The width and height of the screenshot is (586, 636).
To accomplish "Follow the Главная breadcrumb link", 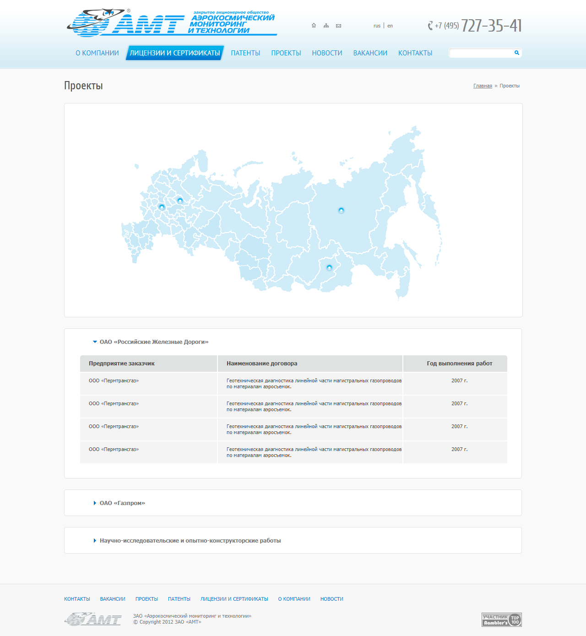I will 483,86.
